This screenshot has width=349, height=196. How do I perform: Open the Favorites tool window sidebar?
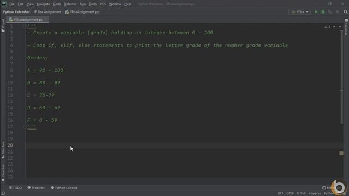coord(3,173)
